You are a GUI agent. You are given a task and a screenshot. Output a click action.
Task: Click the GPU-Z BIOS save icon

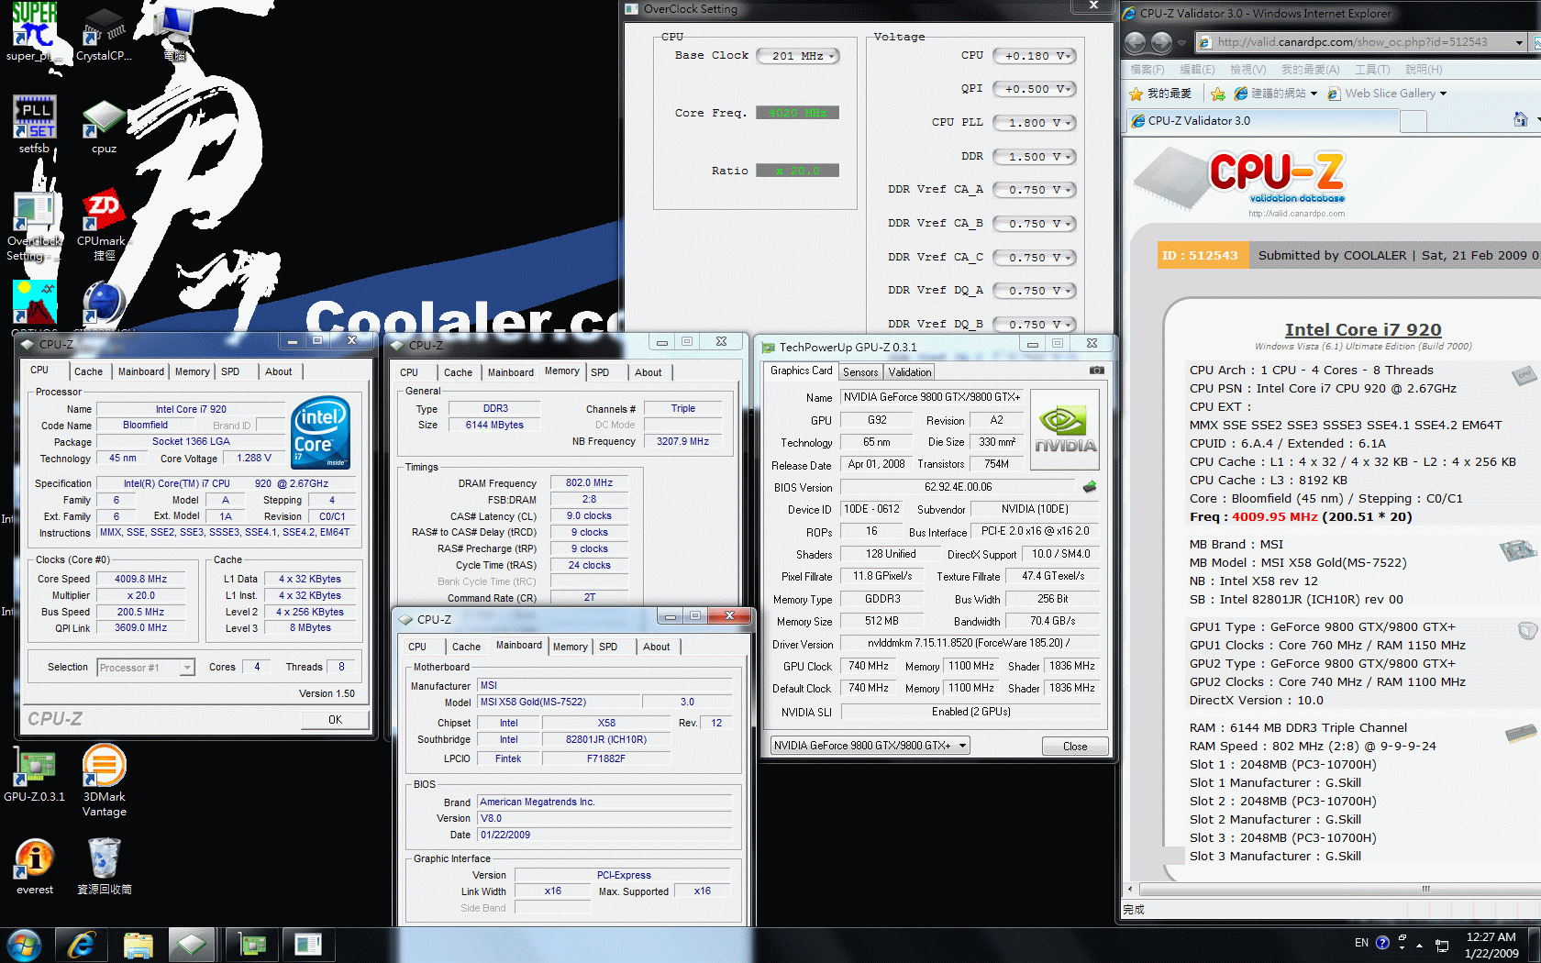(x=1090, y=487)
